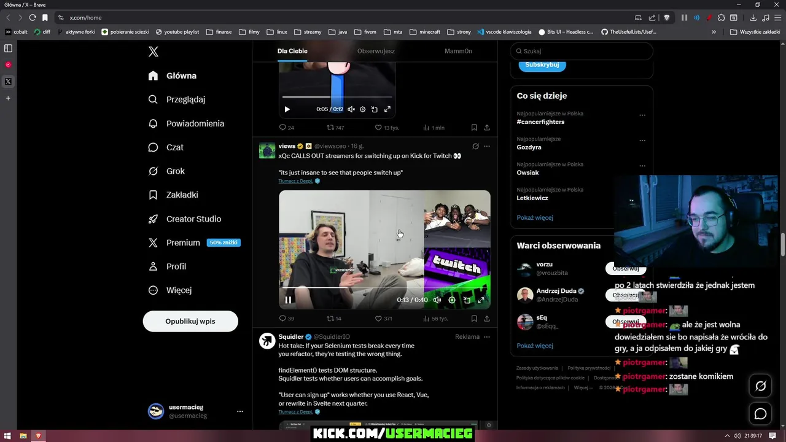Show hidden bookmarks via double chevron
This screenshot has width=786, height=442.
click(x=714, y=31)
